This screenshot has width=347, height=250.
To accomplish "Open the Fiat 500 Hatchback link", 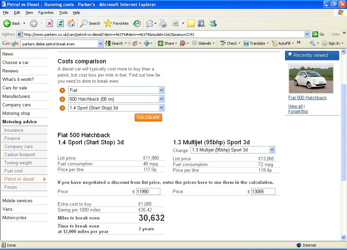I will pyautogui.click(x=307, y=98).
